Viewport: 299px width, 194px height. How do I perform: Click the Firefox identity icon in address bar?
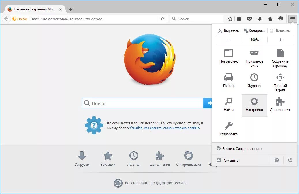pyautogui.click(x=20, y=19)
